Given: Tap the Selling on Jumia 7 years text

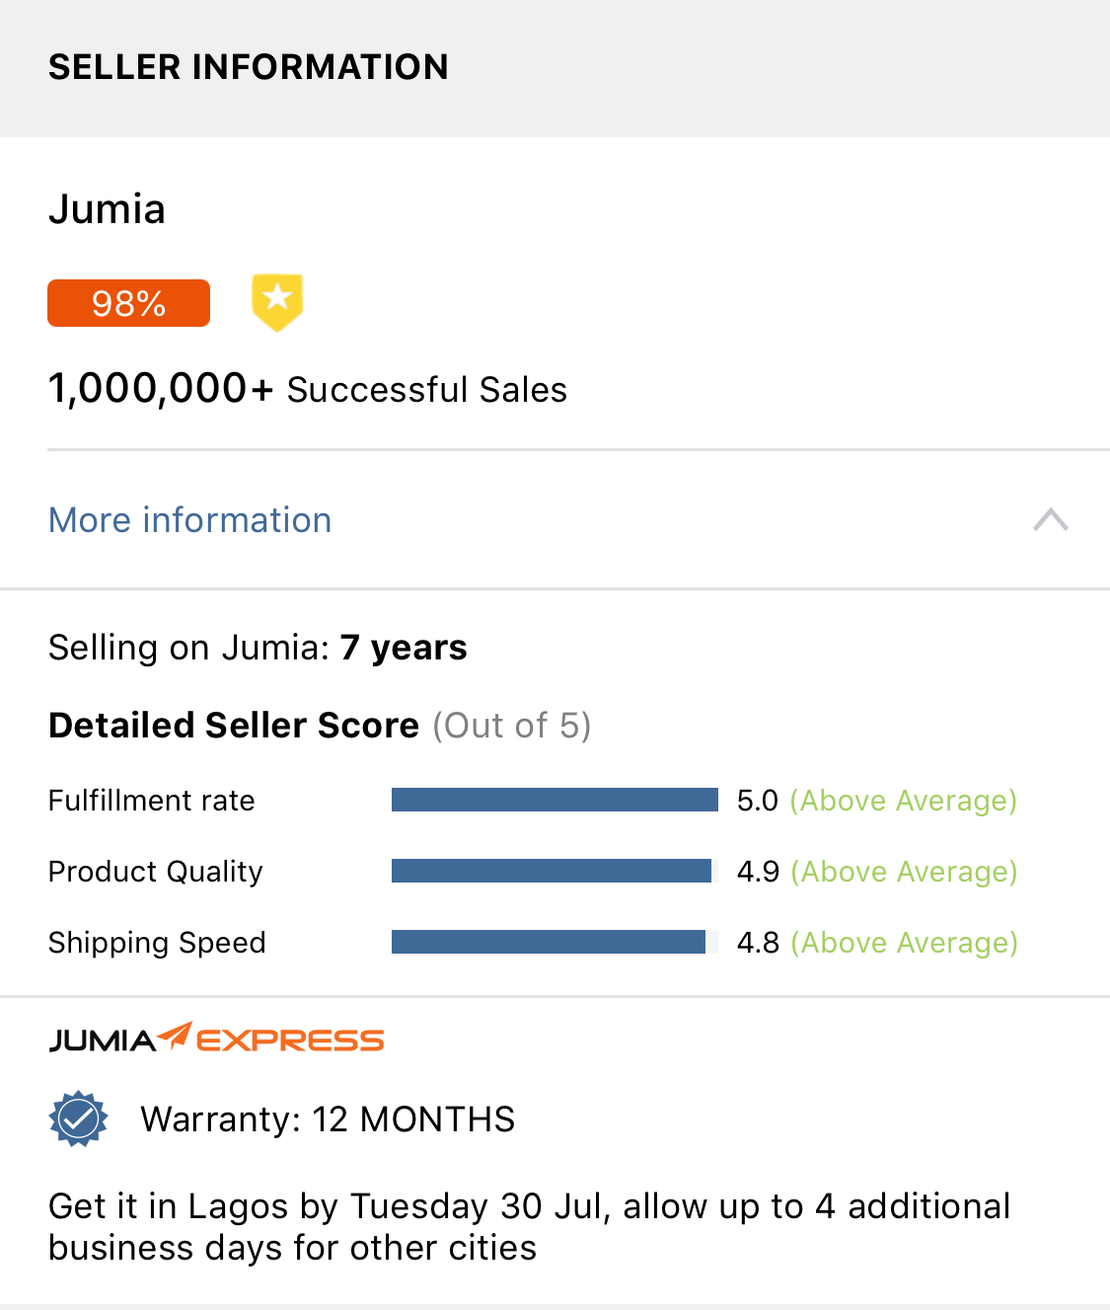Looking at the screenshot, I should coord(258,648).
